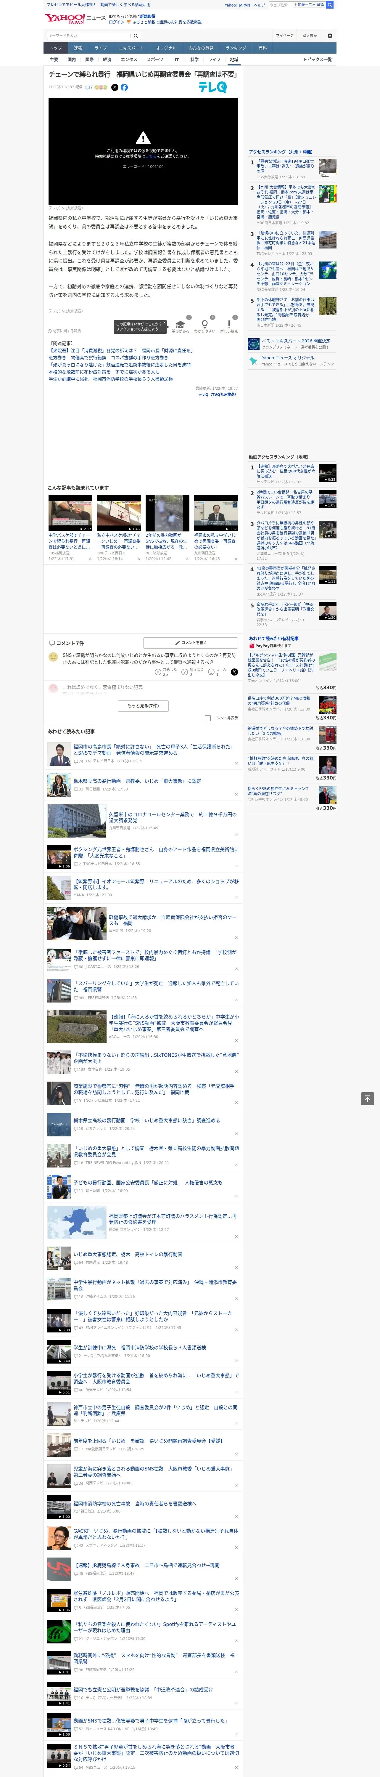Open related link 恵方巻き 物価高で試行錯誤
This screenshot has height=1777, width=380.
coord(108,358)
